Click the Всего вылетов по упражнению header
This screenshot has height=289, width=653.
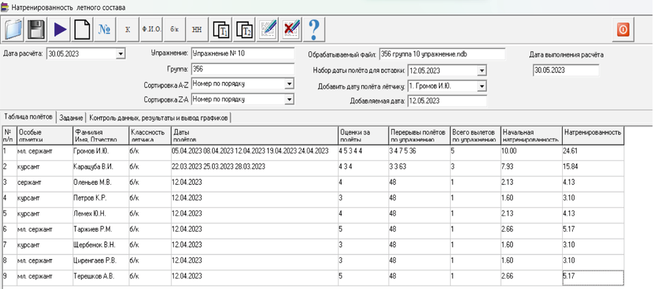pyautogui.click(x=476, y=136)
